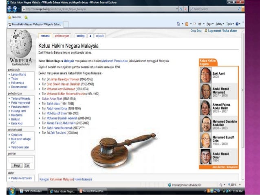Expand the address bar dropdown arrow
Viewport: 260px width, 195px height.
tap(177, 9)
